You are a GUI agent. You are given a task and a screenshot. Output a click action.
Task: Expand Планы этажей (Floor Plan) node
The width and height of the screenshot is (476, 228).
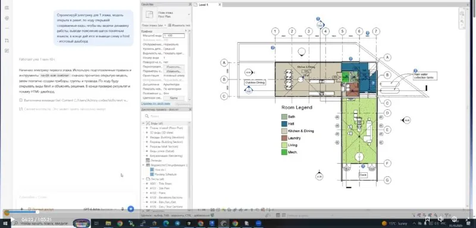pos(147,128)
